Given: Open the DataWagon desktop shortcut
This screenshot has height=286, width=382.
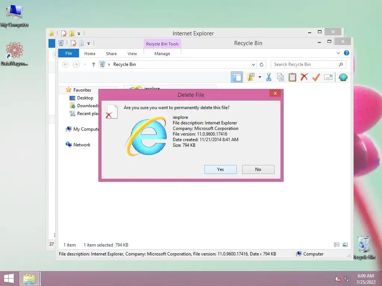Looking at the screenshot, I should (x=15, y=54).
